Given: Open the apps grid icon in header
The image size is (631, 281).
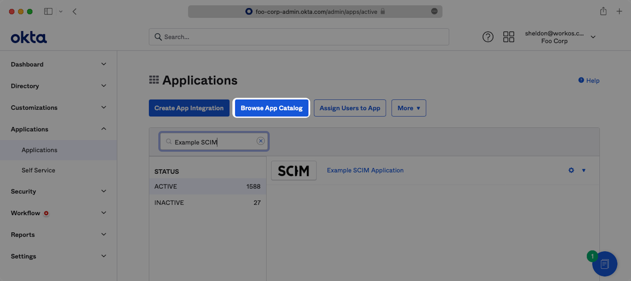Looking at the screenshot, I should [x=508, y=37].
